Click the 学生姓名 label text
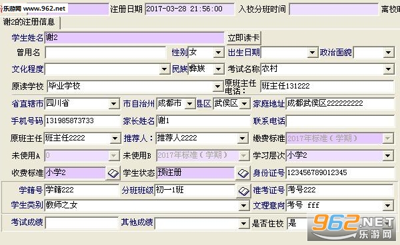The image size is (400, 245). tap(27, 38)
